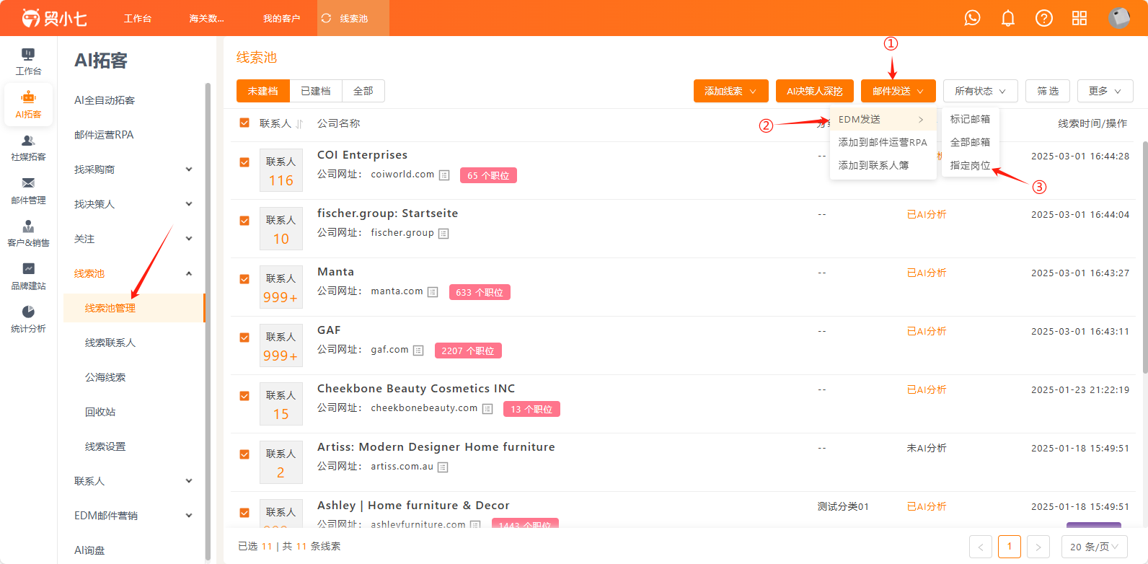1148x564 pixels.
Task: Expand the 找决策人 menu
Action: (133, 204)
